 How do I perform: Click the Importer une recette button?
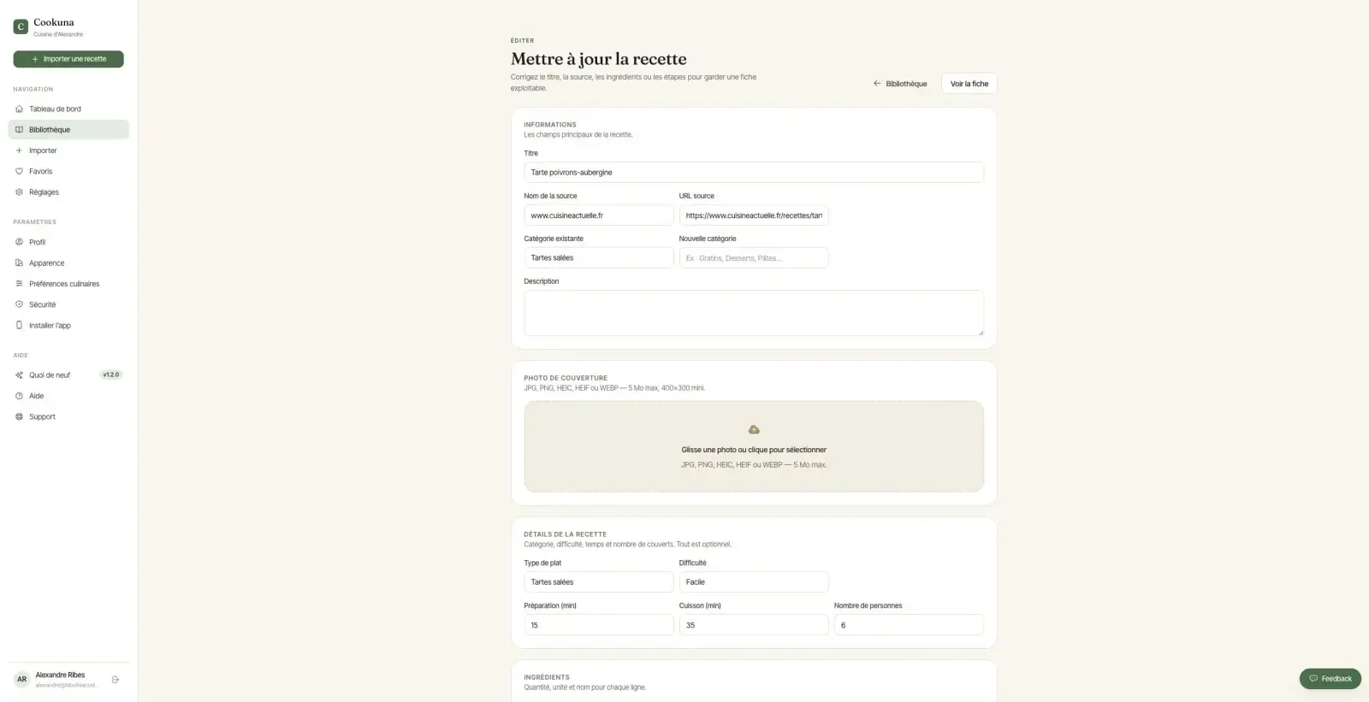coord(68,59)
